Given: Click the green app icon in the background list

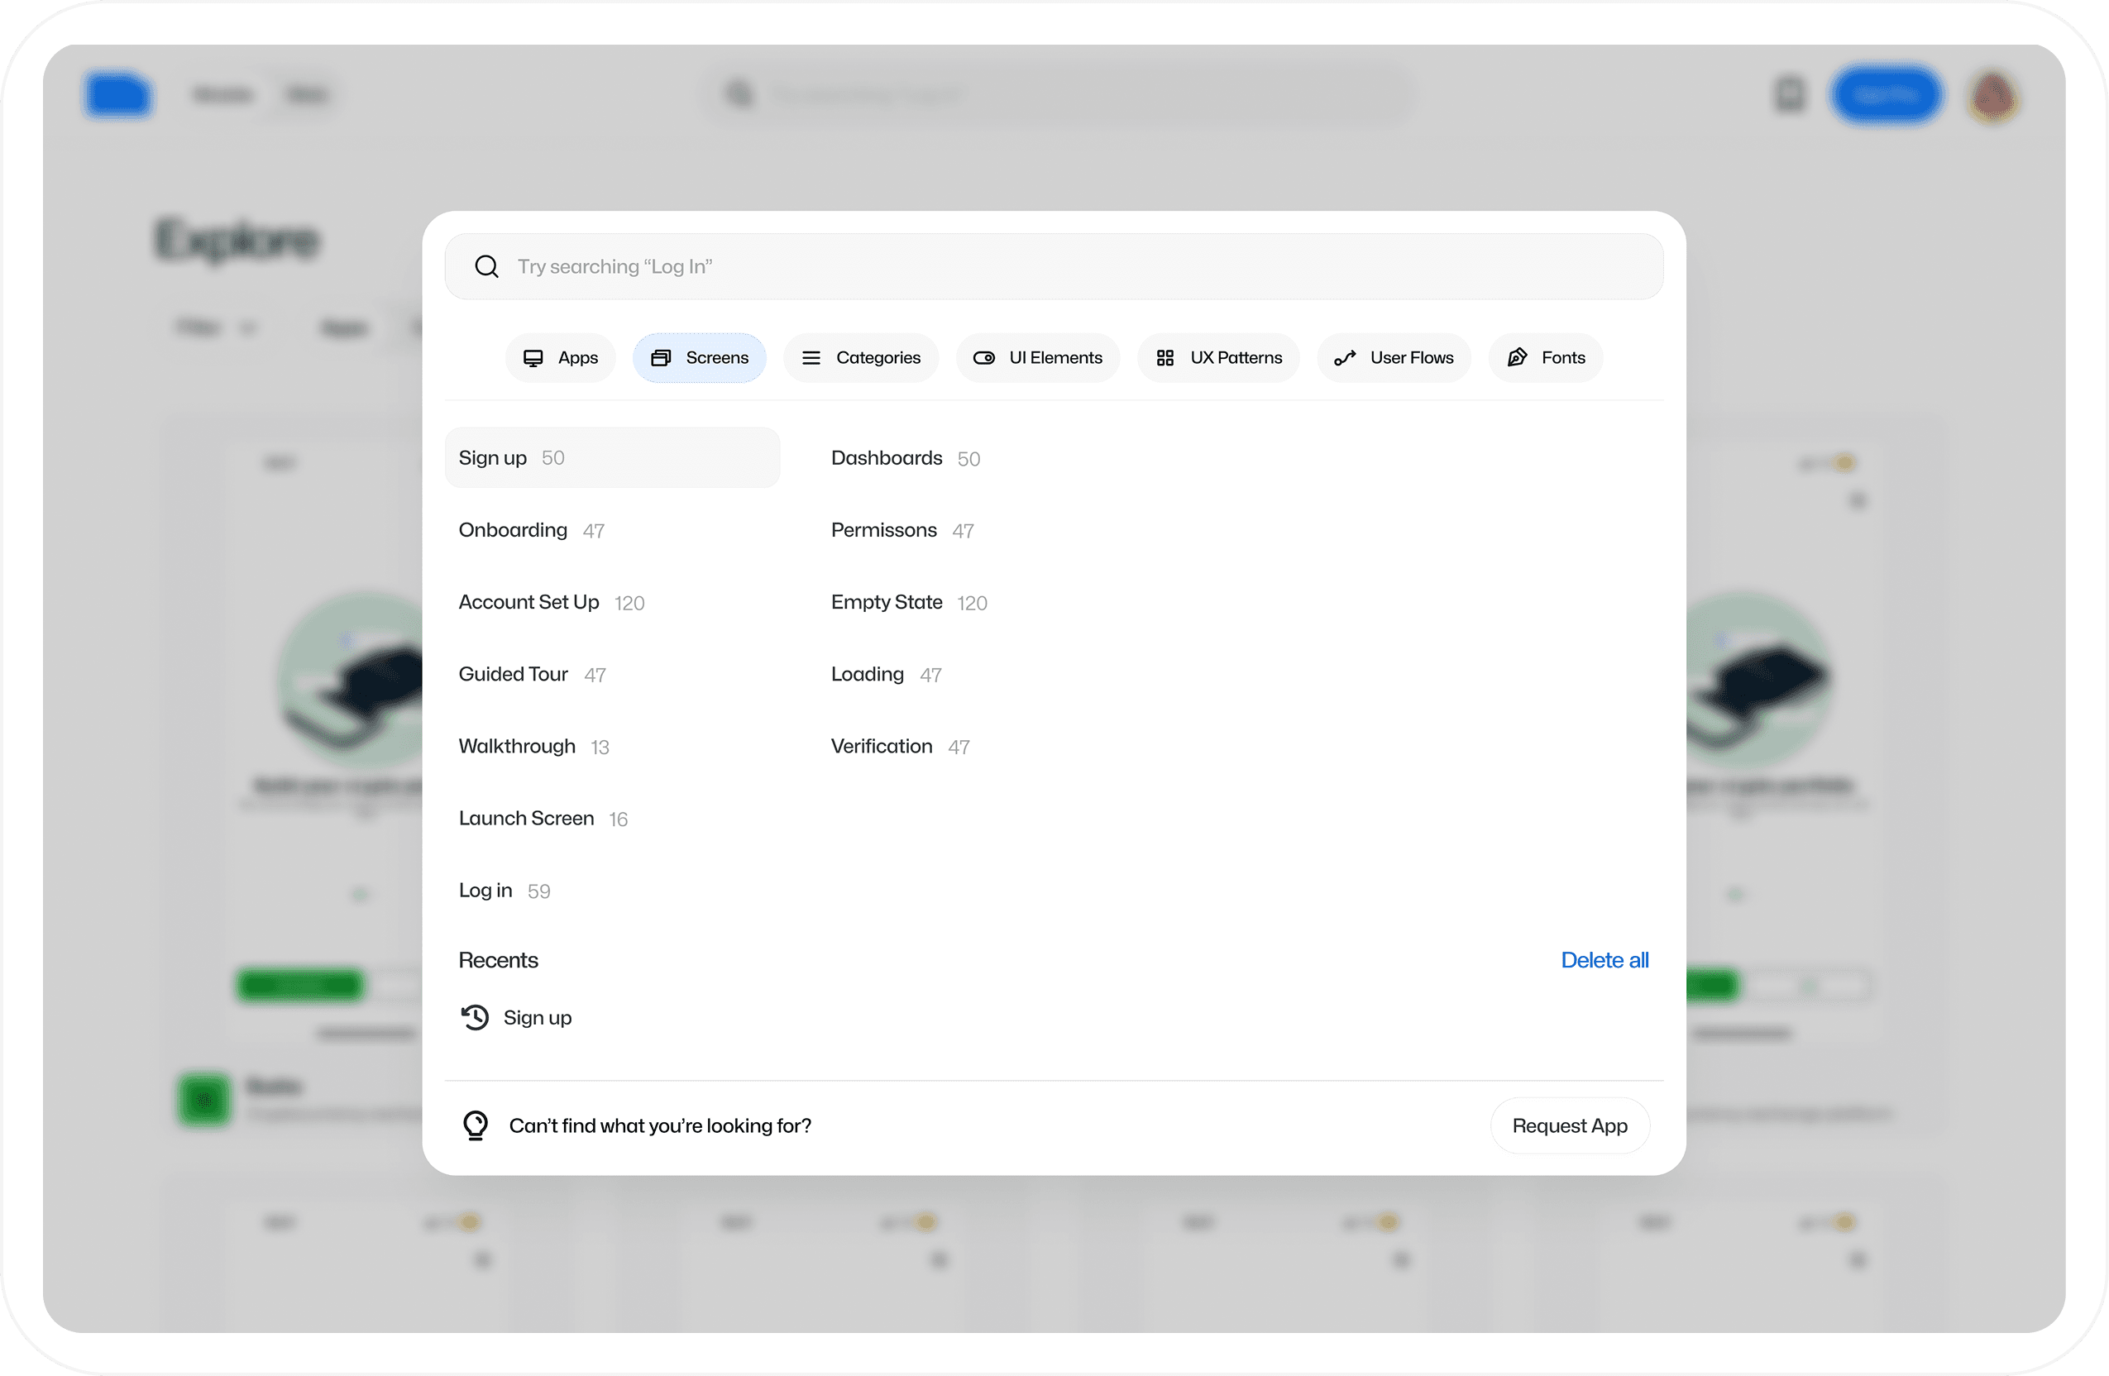Looking at the screenshot, I should [205, 1101].
